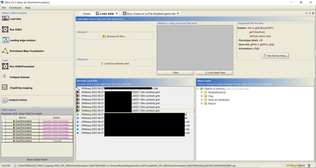This screenshot has width=316, height=168.
Task: Click the Gene set databases folder icon
Action: tap(206, 100)
